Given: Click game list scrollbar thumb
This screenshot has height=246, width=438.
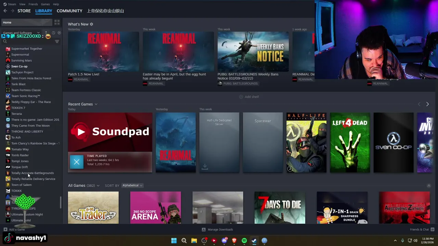Looking at the screenshot, I should click(x=61, y=203).
